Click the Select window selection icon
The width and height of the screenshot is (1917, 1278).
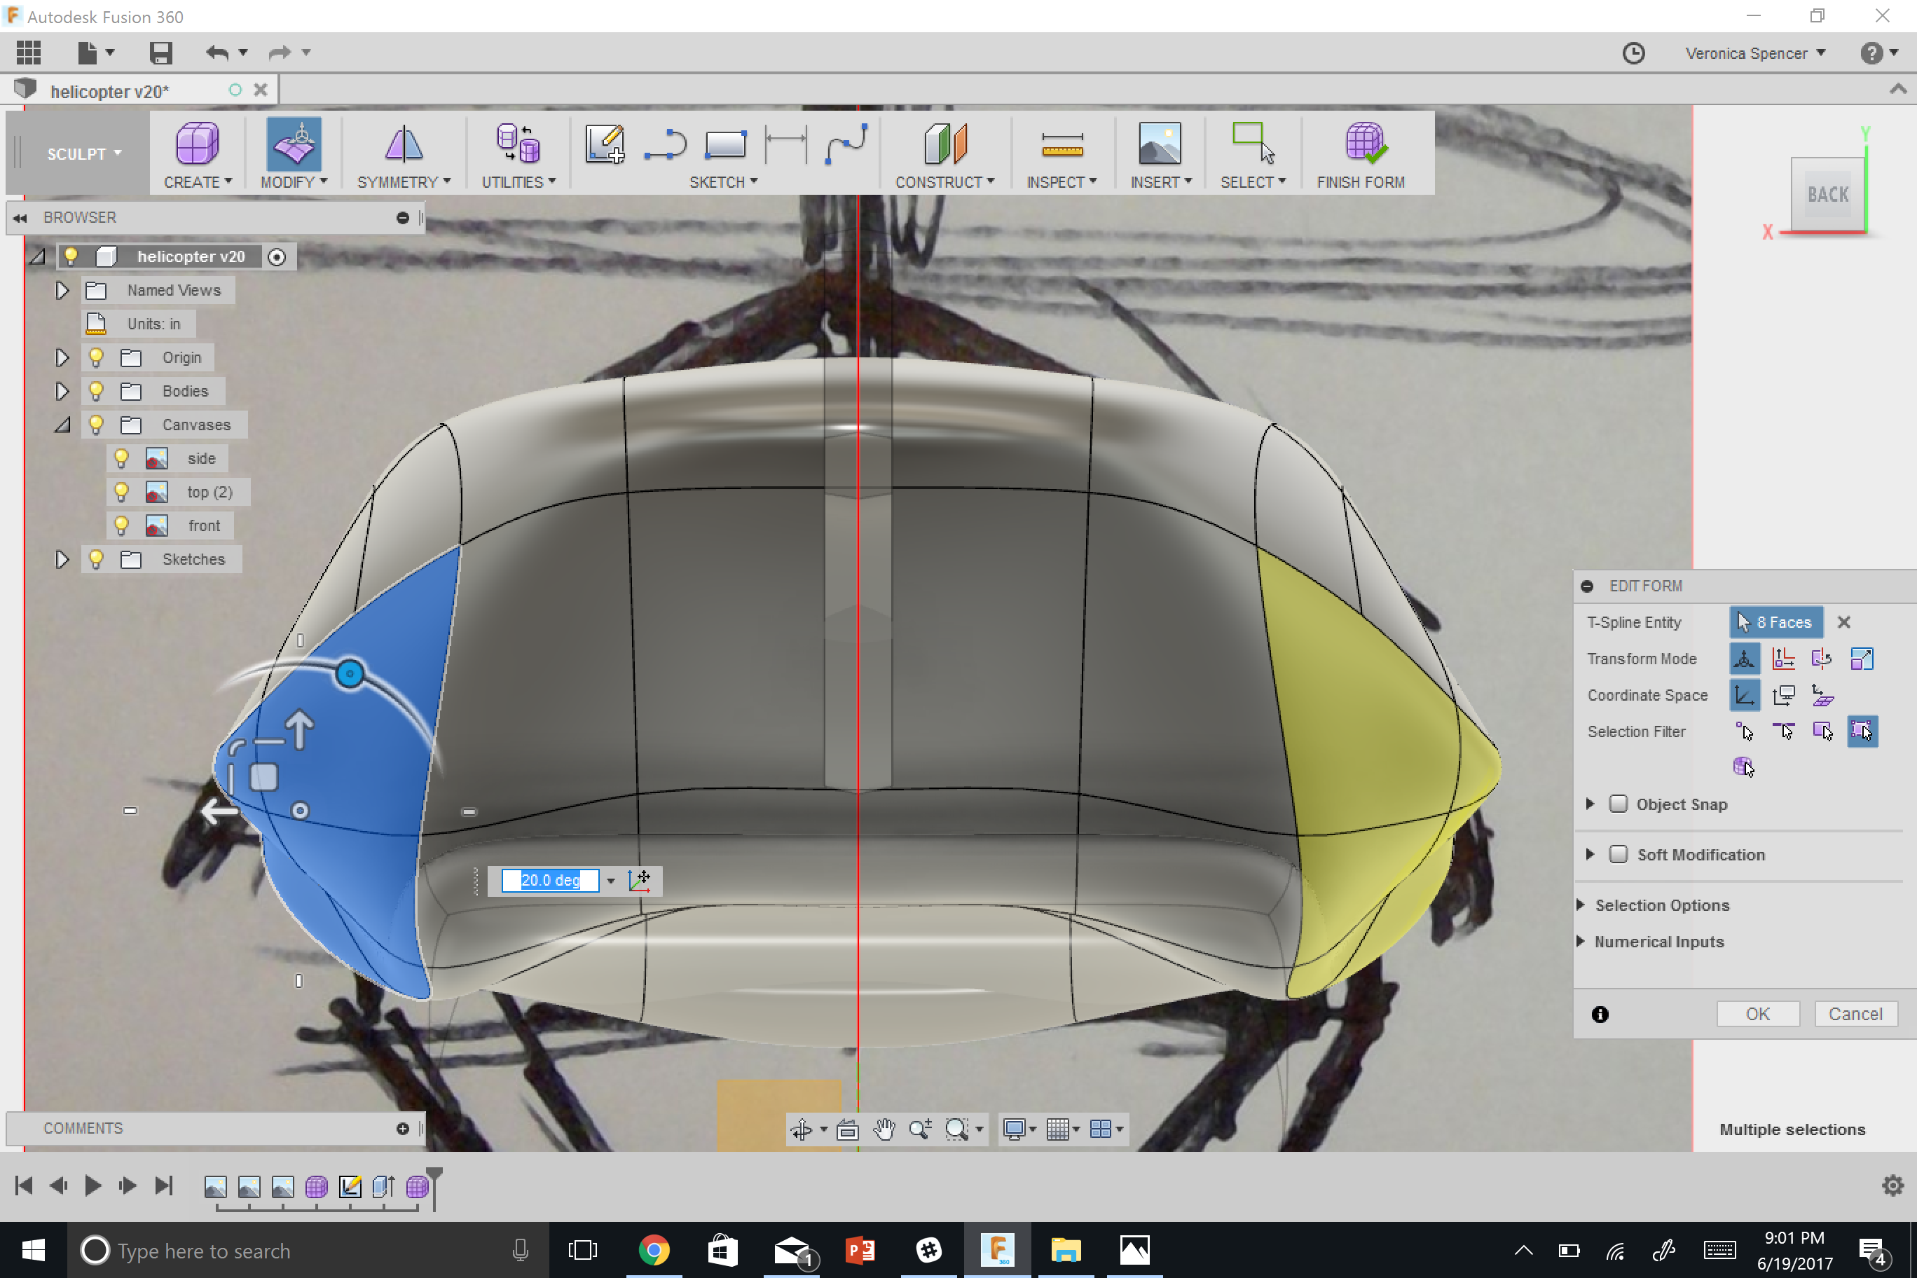coord(1253,144)
